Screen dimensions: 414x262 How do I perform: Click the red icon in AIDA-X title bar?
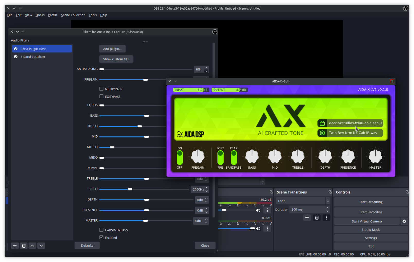[392, 82]
